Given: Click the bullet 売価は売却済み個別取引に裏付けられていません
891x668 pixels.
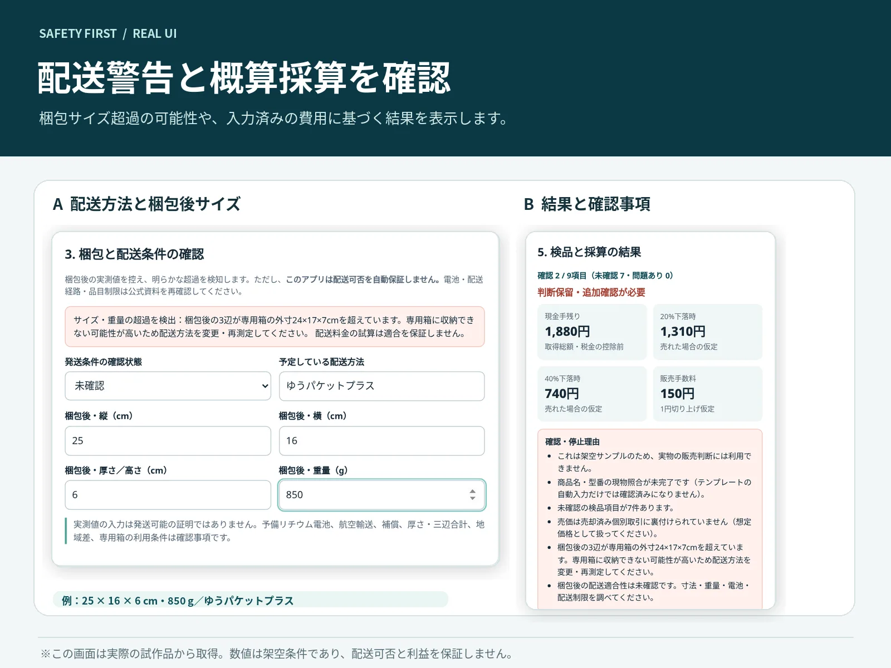Looking at the screenshot, I should click(x=654, y=528).
